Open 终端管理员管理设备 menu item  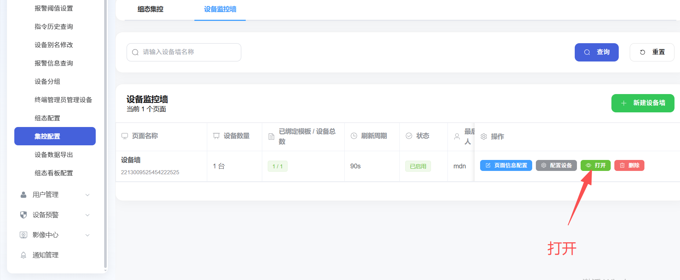63,100
